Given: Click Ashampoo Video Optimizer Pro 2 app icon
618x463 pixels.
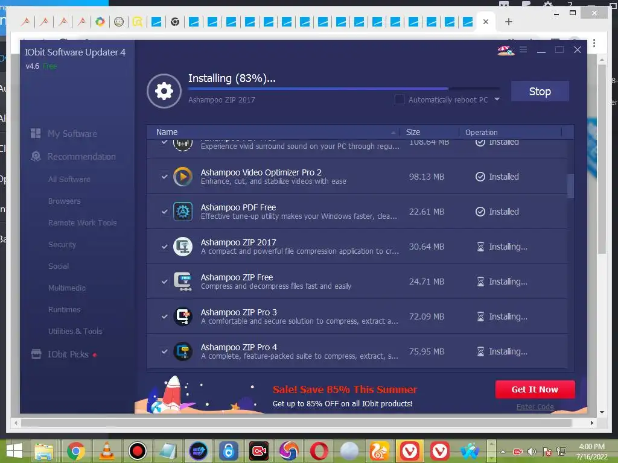Looking at the screenshot, I should tap(183, 177).
